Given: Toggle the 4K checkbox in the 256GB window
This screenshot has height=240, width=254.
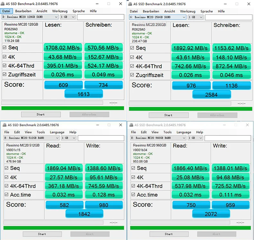Looking at the screenshot, I should pyautogui.click(x=132, y=57).
